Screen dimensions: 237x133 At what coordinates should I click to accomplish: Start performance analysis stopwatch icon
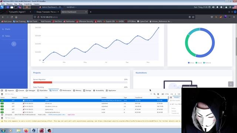tap(2, 115)
